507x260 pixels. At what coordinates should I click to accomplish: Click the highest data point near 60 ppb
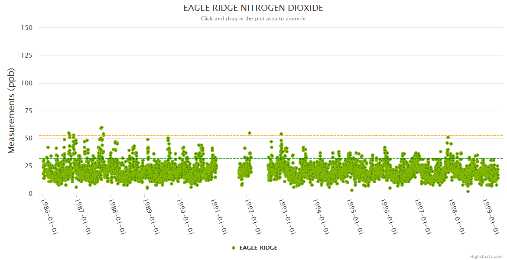tap(101, 127)
